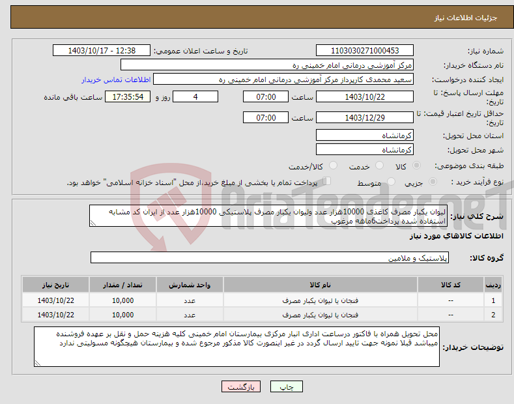Click the price validity date 1403/12/29 field
The height and width of the screenshot is (404, 514).
pos(365,117)
